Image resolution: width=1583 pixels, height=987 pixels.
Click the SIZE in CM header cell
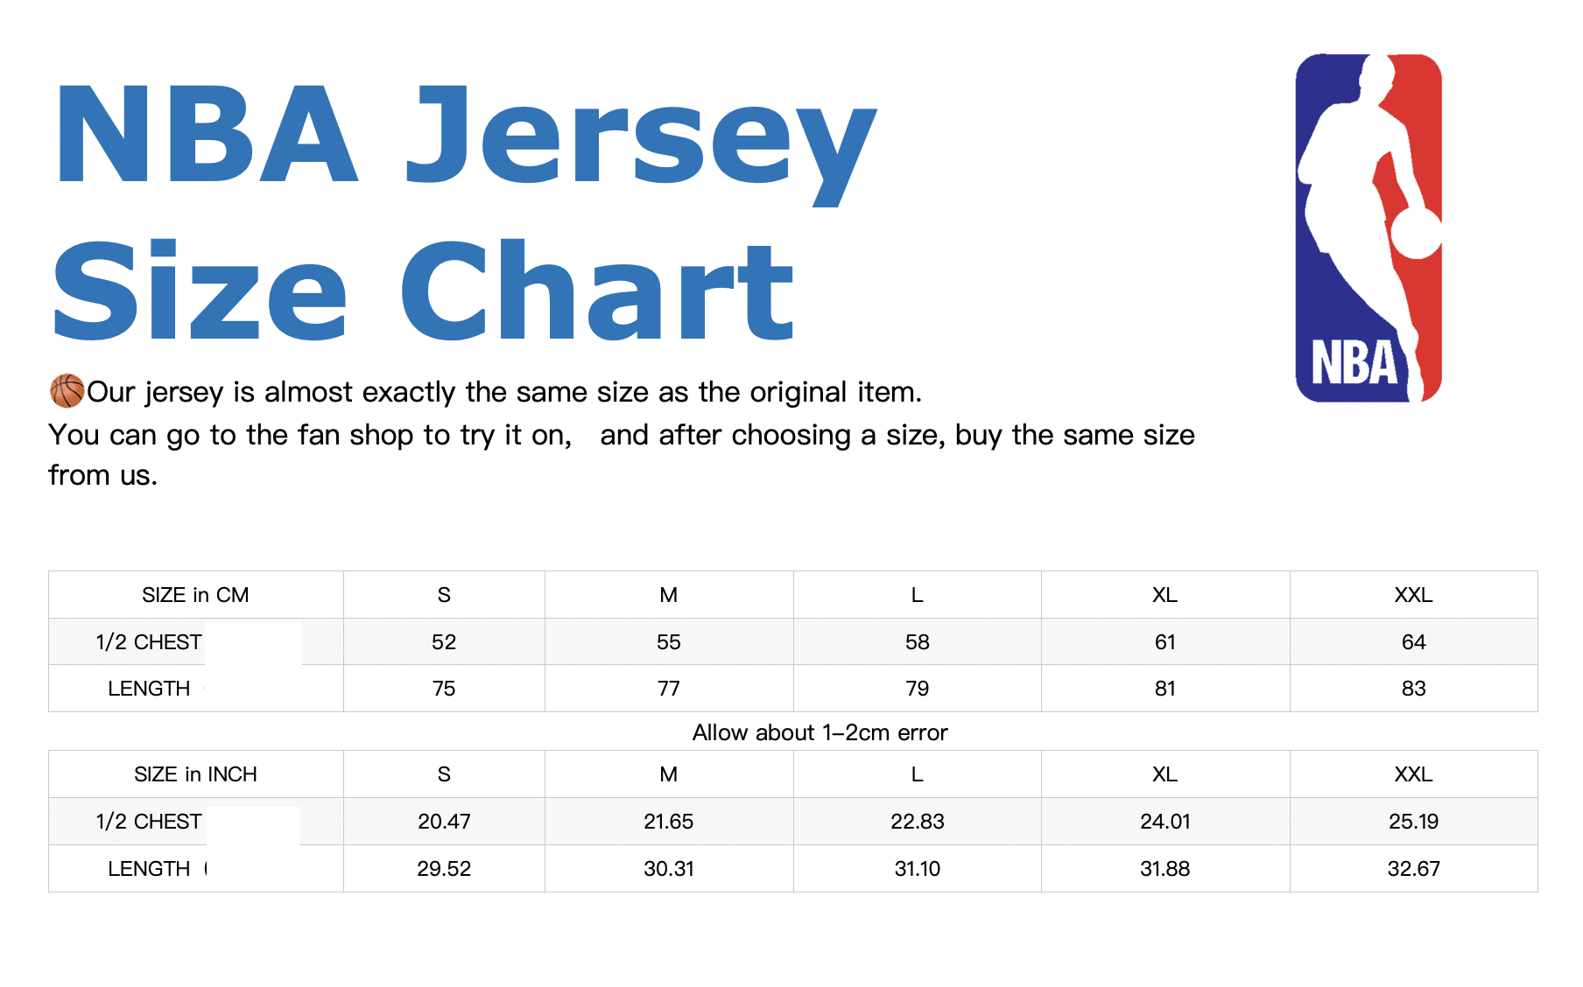pyautogui.click(x=195, y=595)
